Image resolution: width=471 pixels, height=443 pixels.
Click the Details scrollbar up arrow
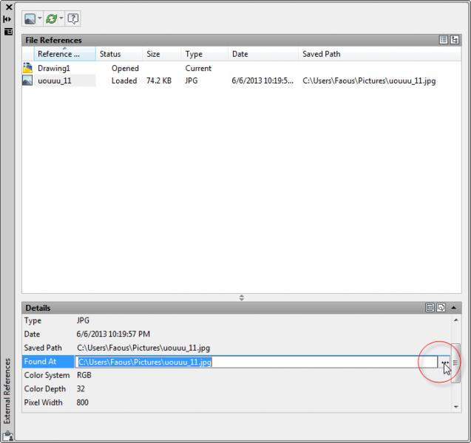(x=456, y=320)
